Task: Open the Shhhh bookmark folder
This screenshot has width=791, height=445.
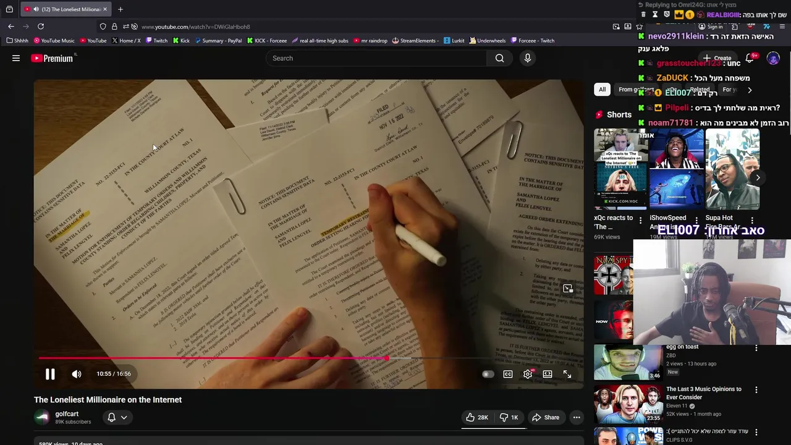Action: (x=18, y=41)
